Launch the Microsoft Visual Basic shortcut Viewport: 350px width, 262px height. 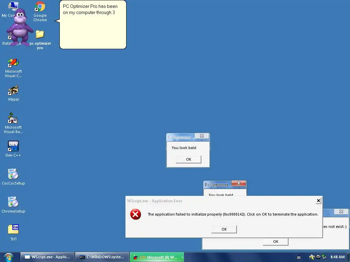tap(13, 123)
